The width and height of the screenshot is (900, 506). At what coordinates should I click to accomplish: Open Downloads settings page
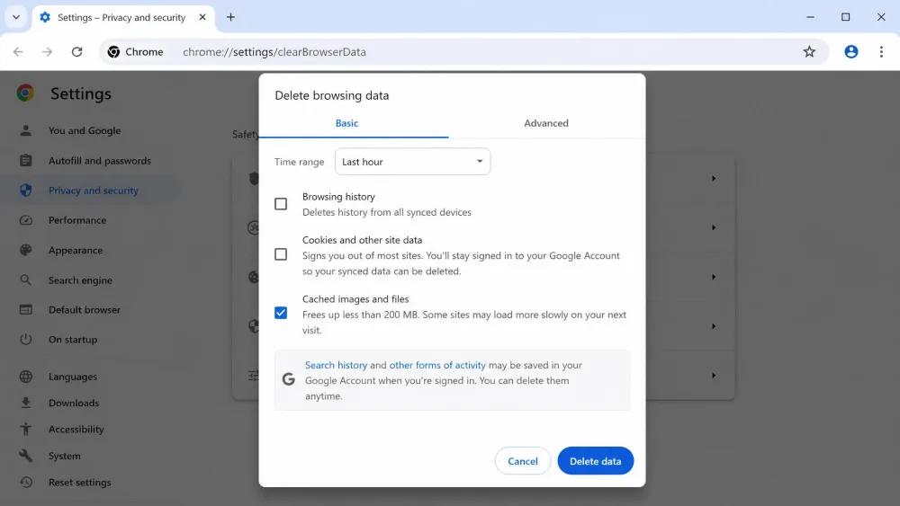[x=74, y=403]
